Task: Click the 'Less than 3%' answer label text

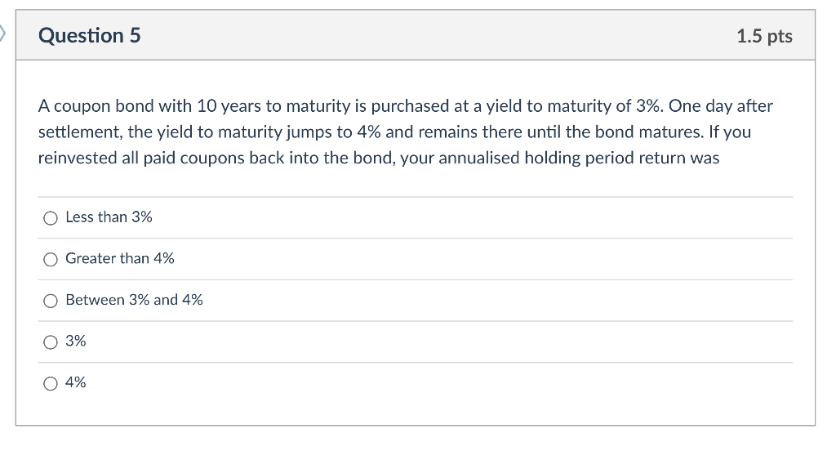Action: click(x=109, y=217)
